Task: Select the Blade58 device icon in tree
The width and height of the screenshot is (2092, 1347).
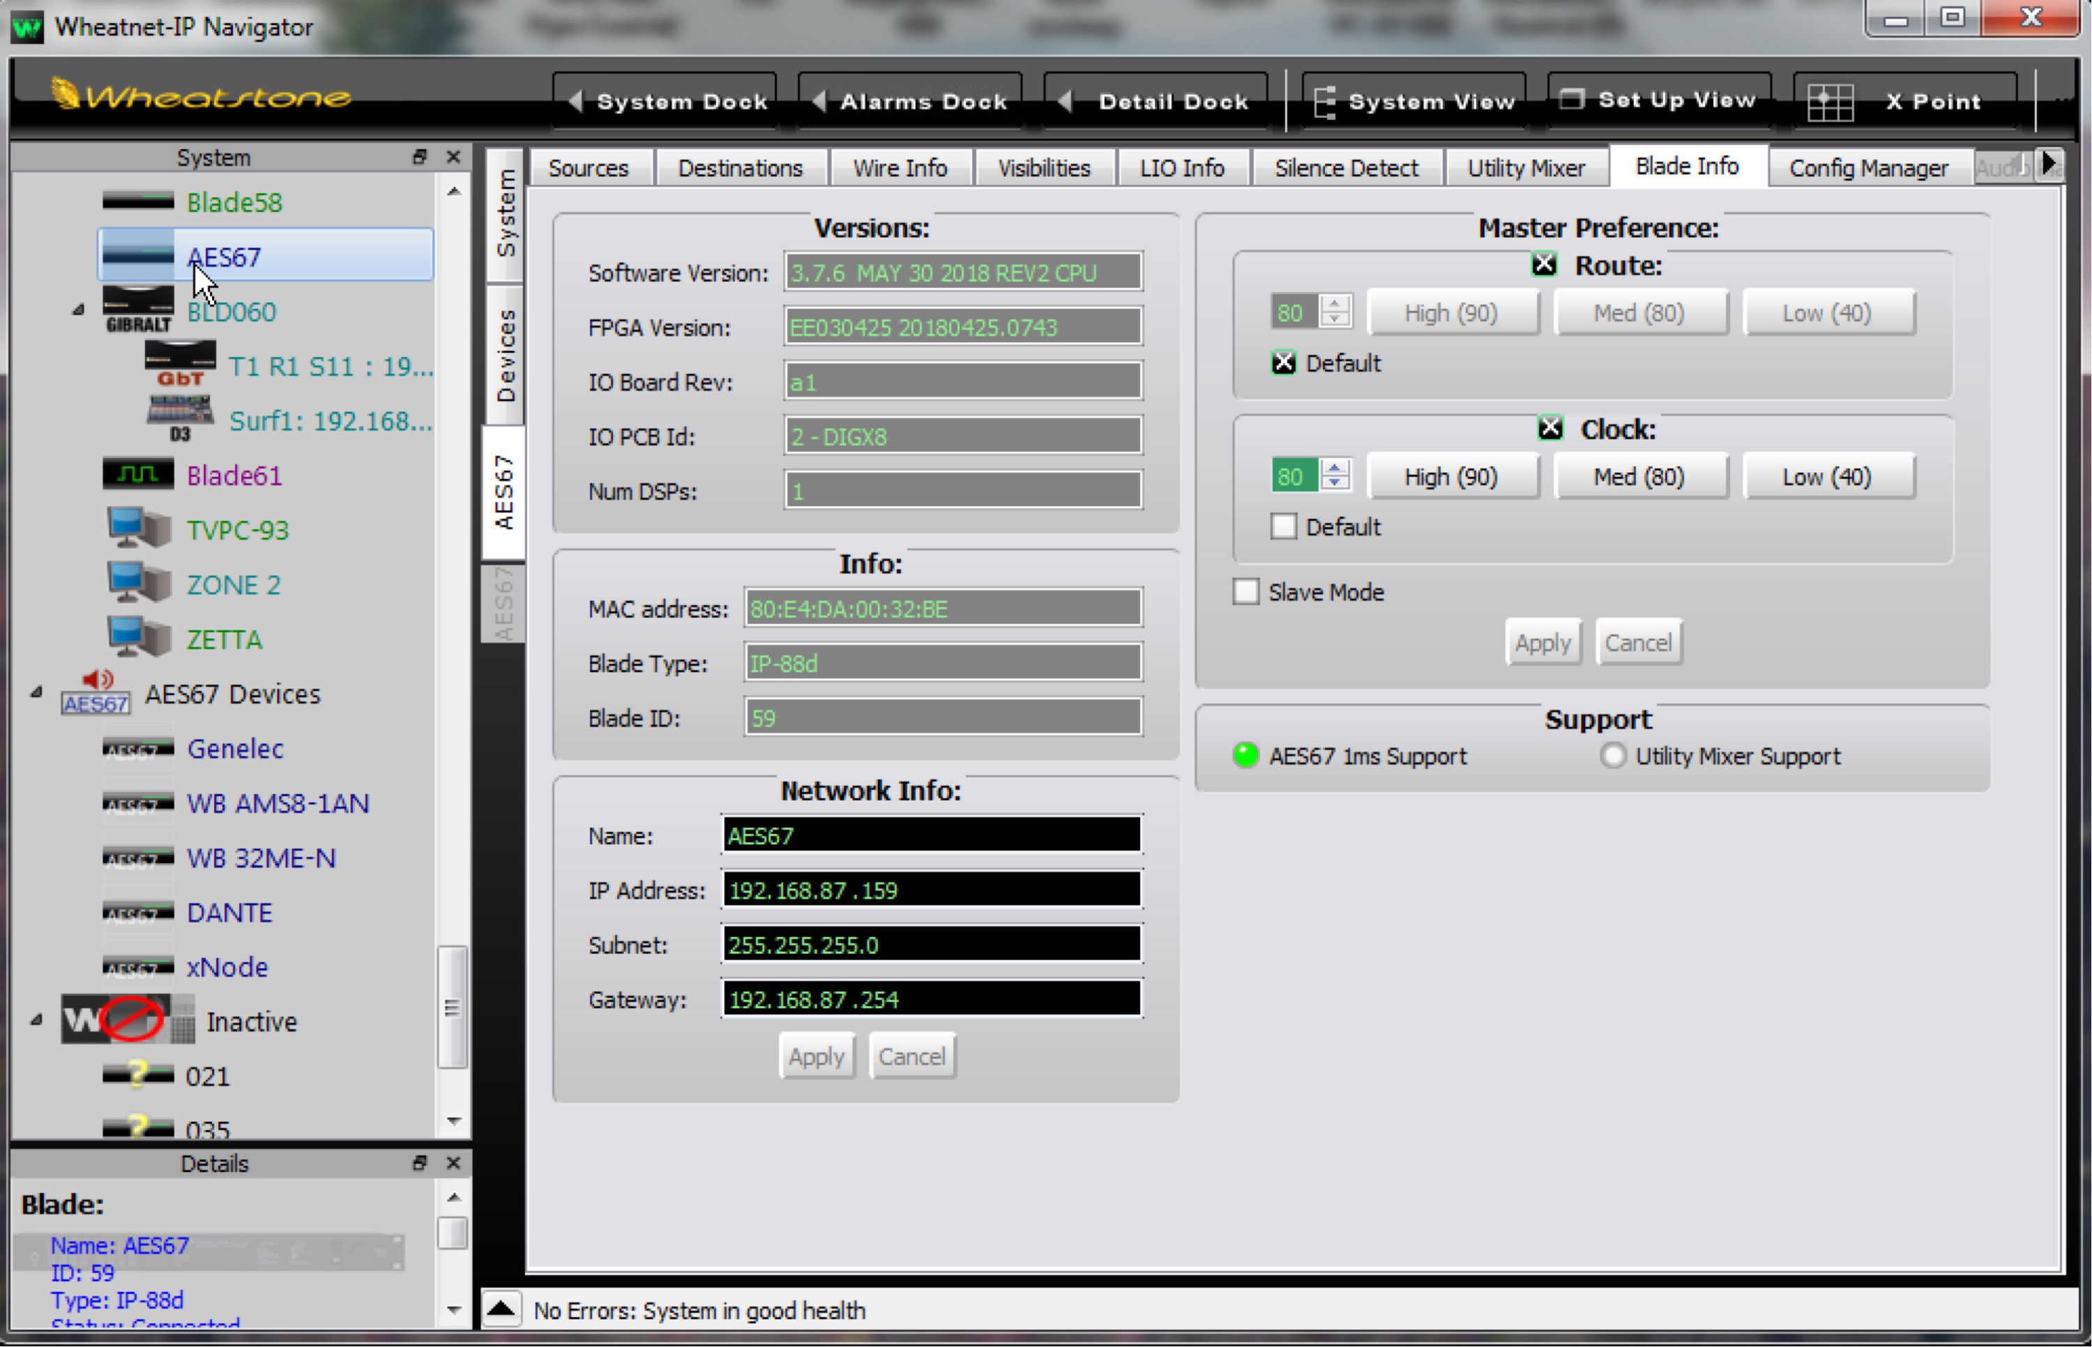Action: click(138, 202)
